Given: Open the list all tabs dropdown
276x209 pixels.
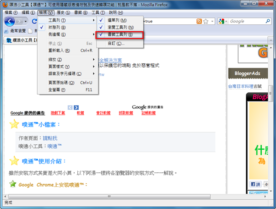Looking at the screenshot, I should click(x=271, y=40).
